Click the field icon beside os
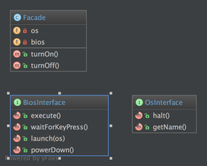Viewport: 207px width, 166px height. click(17, 30)
